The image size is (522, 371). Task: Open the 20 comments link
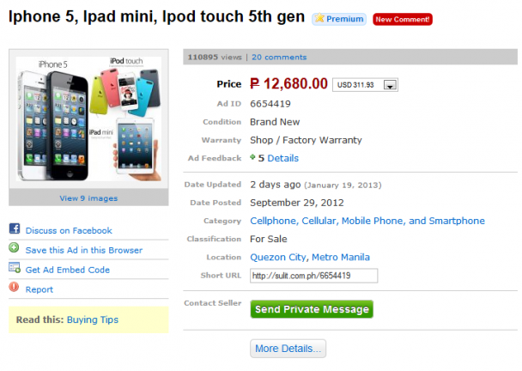pyautogui.click(x=279, y=58)
